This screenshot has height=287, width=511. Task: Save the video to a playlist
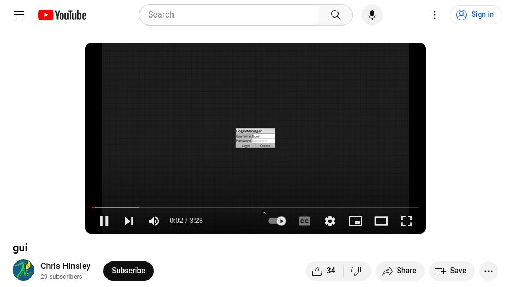[451, 271]
